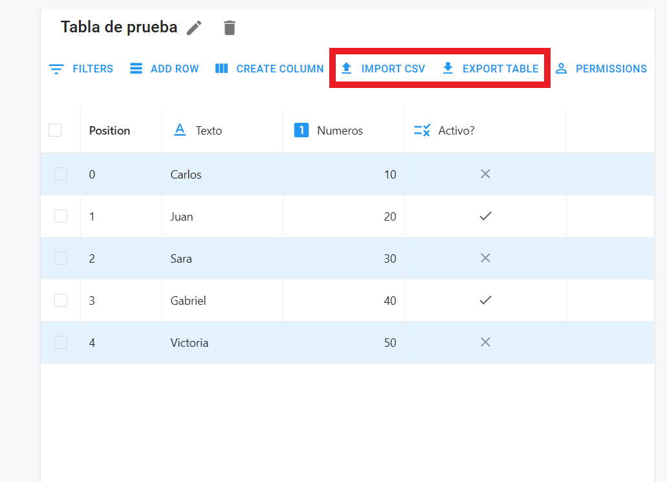Click the number cell with value 10

[x=344, y=175]
